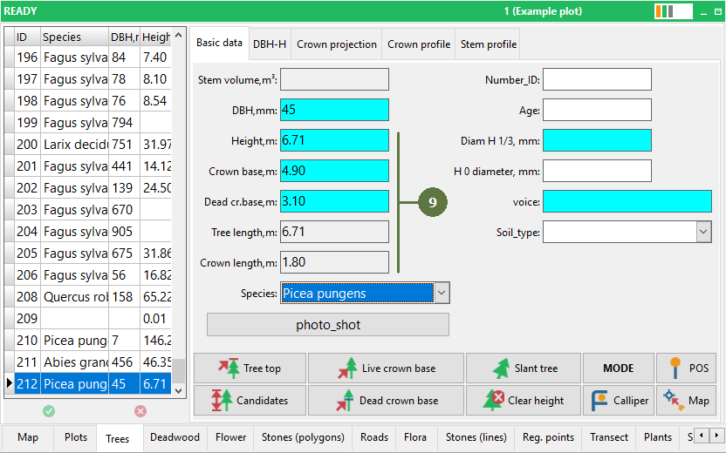The height and width of the screenshot is (453, 726).
Task: Click the H 0 diameter, mm field
Action: [x=597, y=171]
